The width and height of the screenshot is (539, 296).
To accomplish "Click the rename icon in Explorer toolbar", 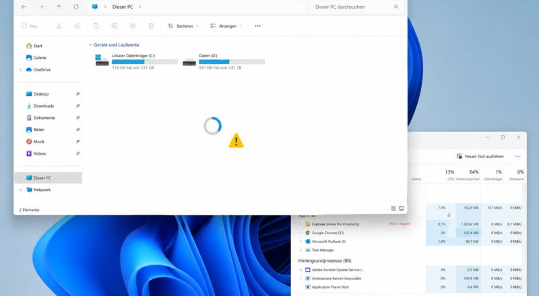I will coord(114,26).
